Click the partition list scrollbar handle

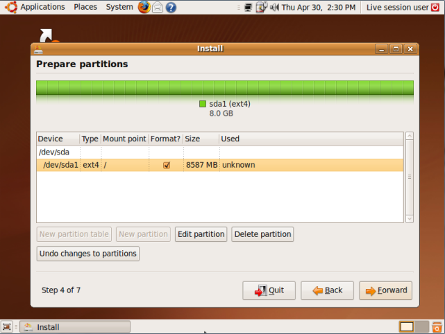410,177
